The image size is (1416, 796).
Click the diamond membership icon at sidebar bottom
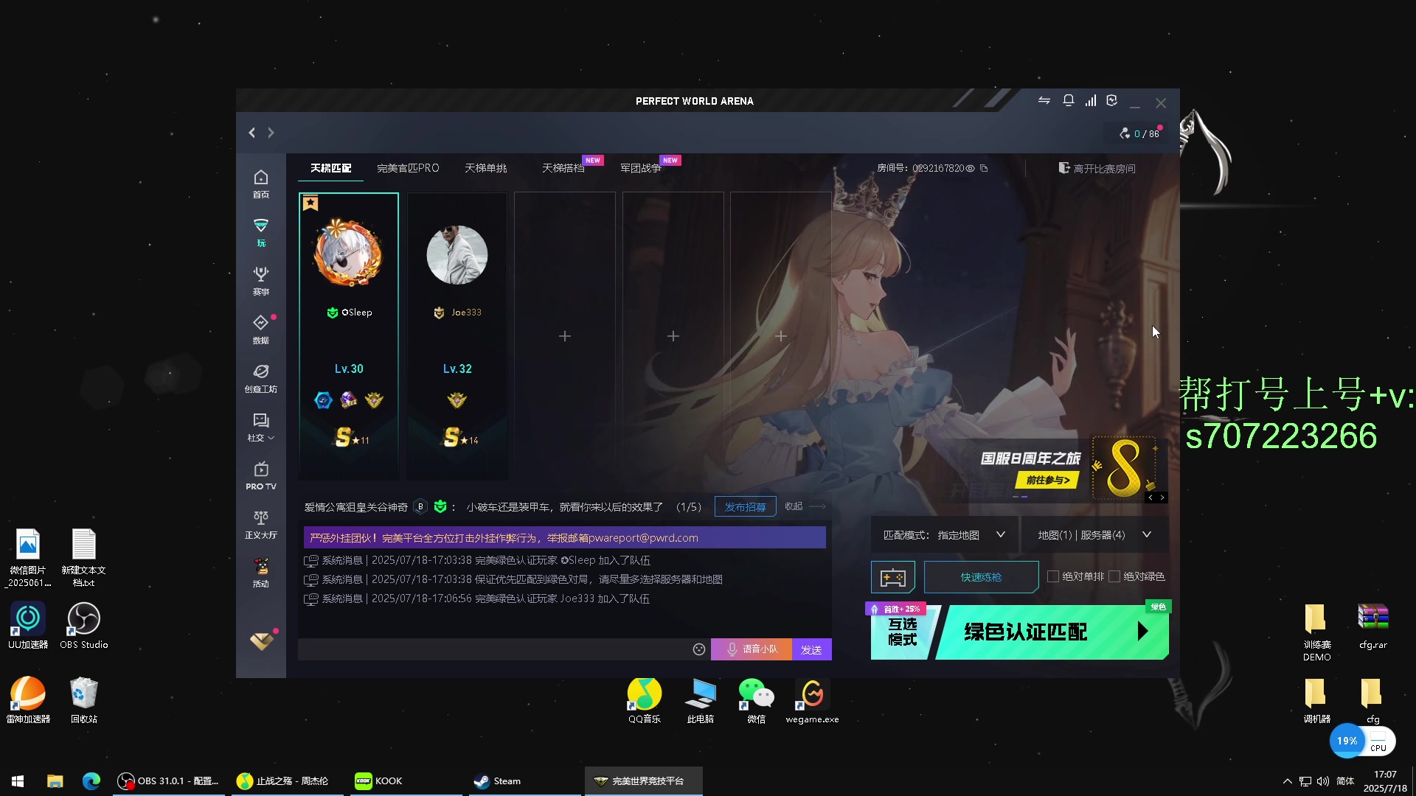tap(261, 641)
